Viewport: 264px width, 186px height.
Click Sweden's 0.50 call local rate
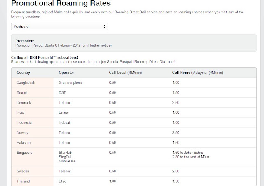click(113, 171)
